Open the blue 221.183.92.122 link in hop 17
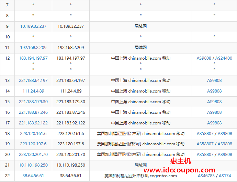 tap(33, 123)
